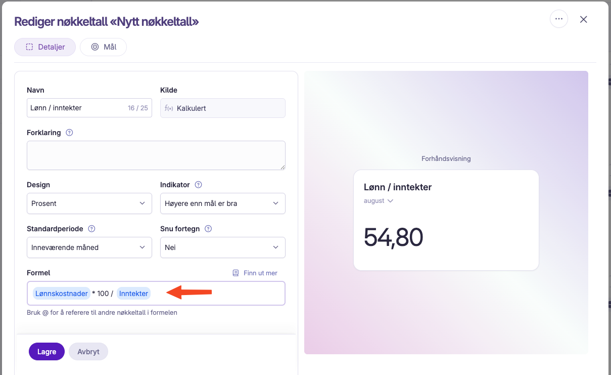Click the help icon beside Snu fortegn
Viewport: 611px width, 375px height.
click(208, 229)
